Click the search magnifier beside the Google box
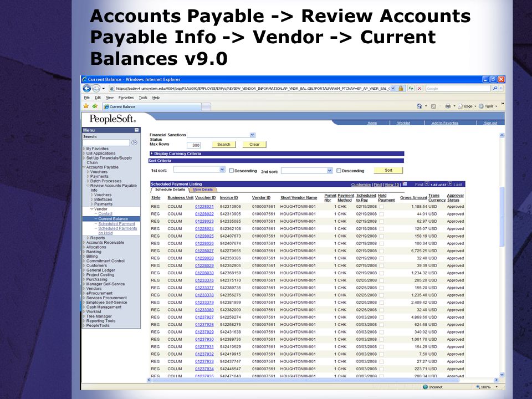 coord(495,89)
